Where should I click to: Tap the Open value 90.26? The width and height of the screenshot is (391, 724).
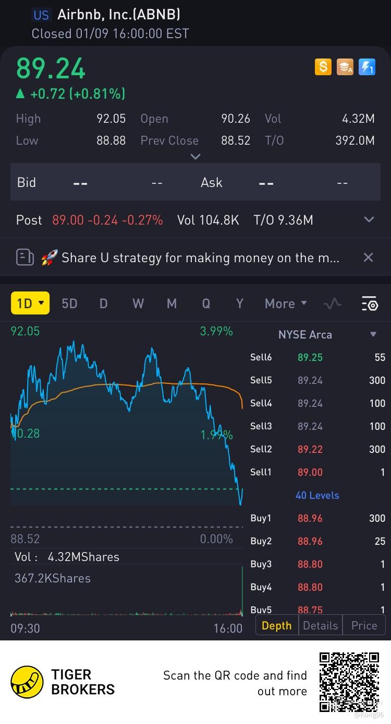click(x=236, y=119)
